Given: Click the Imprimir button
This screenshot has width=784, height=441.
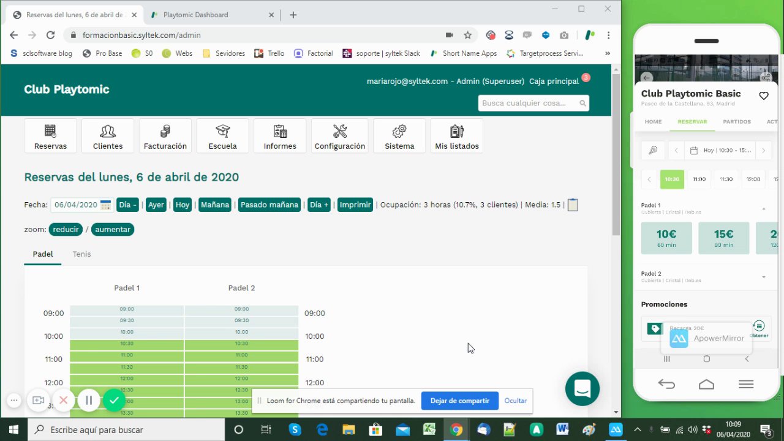Looking at the screenshot, I should (x=355, y=205).
